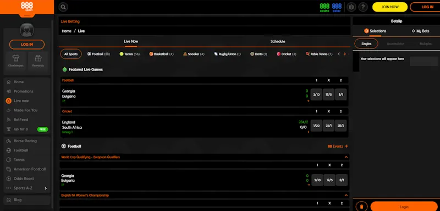The width and height of the screenshot is (440, 211).
Task: Pick 25/1 cricket draw odds
Action: (328, 126)
